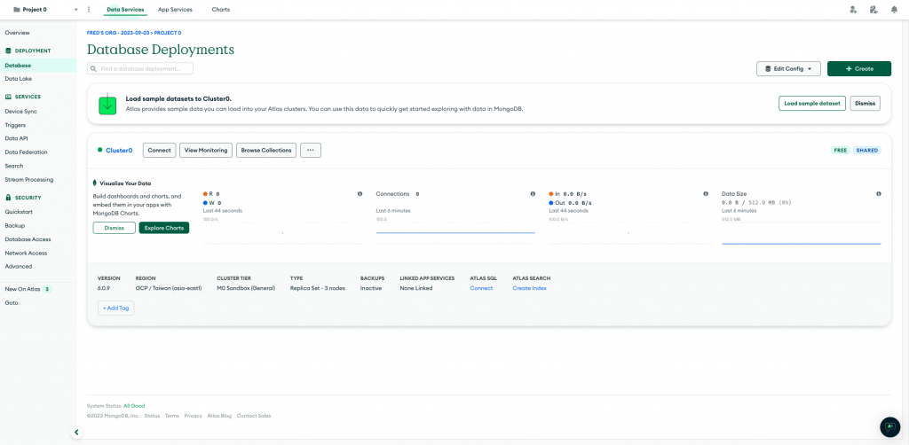The width and height of the screenshot is (909, 445).
Task: Open Database Access in the sidebar
Action: (x=28, y=239)
